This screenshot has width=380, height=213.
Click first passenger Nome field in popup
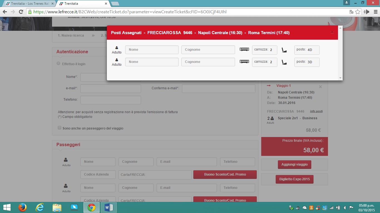coord(152,50)
